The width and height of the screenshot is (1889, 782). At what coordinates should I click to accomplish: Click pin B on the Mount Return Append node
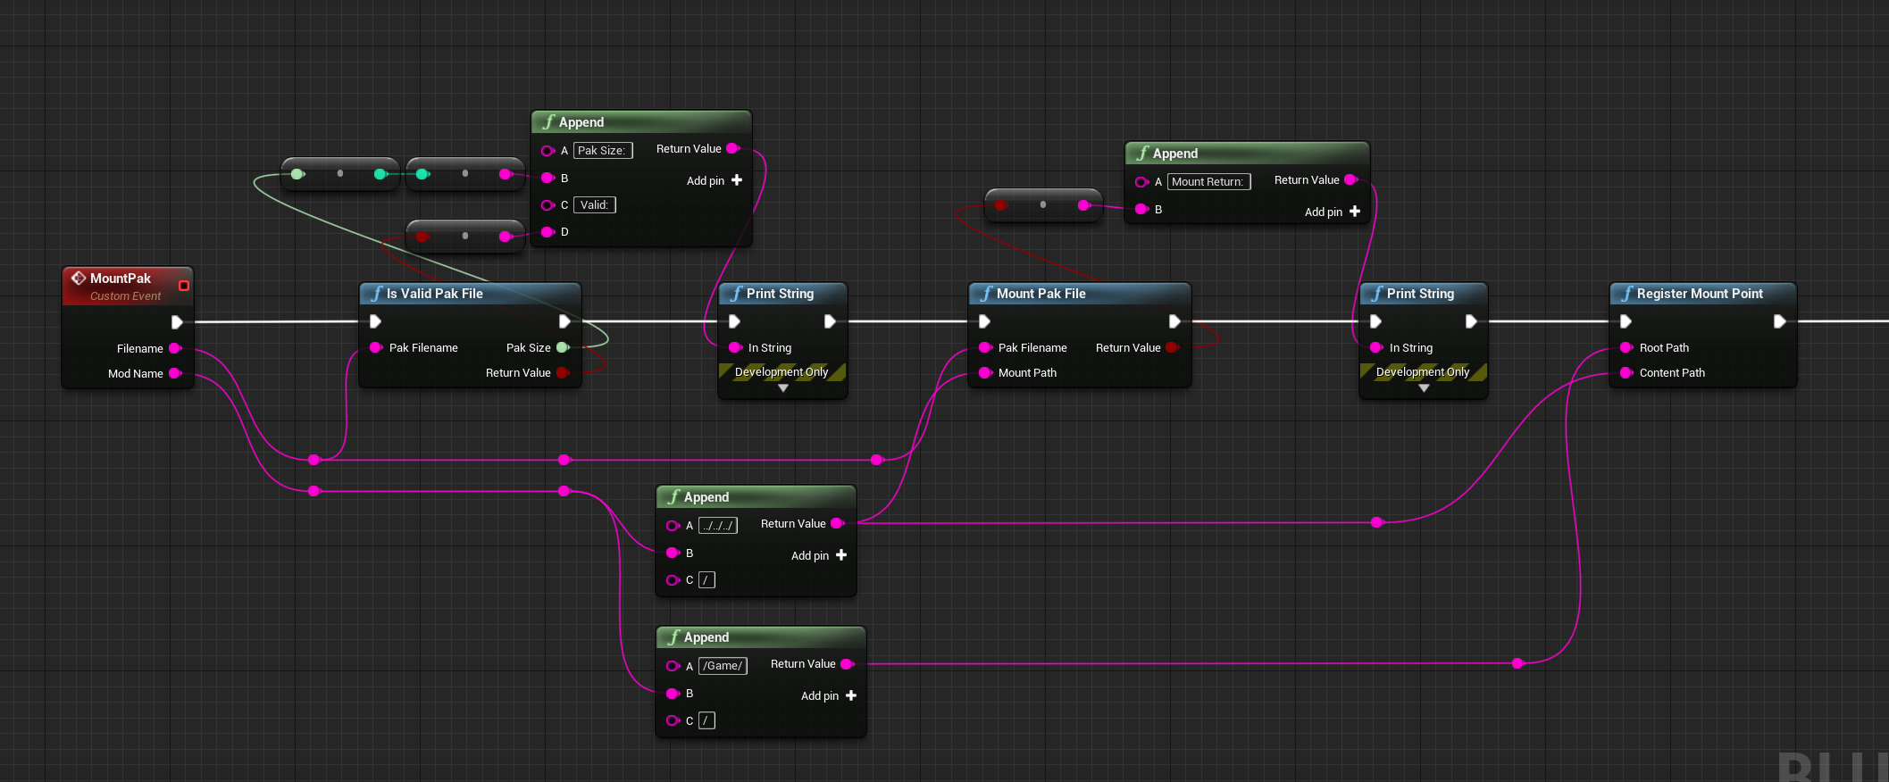click(x=1141, y=209)
